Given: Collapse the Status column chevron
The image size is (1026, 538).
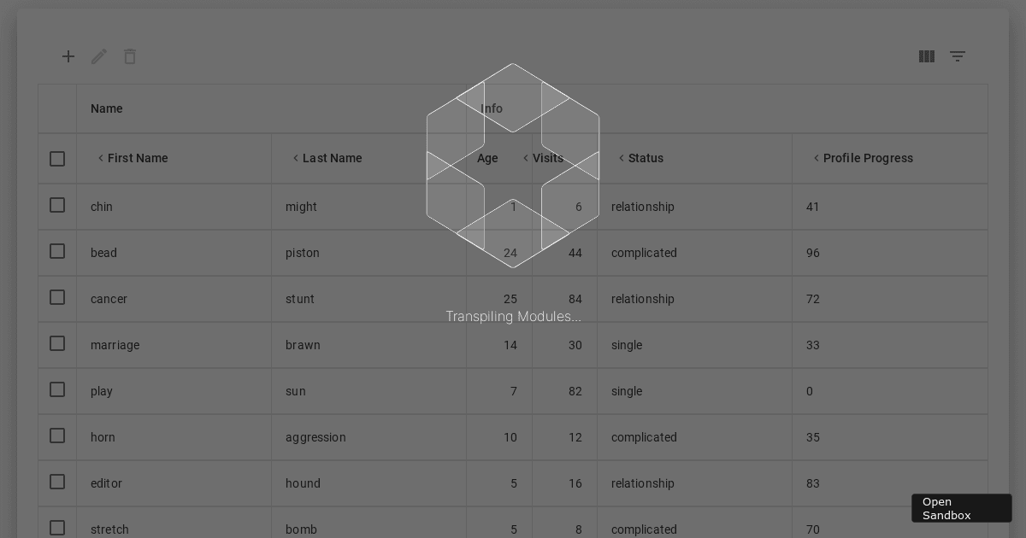Looking at the screenshot, I should click(621, 158).
